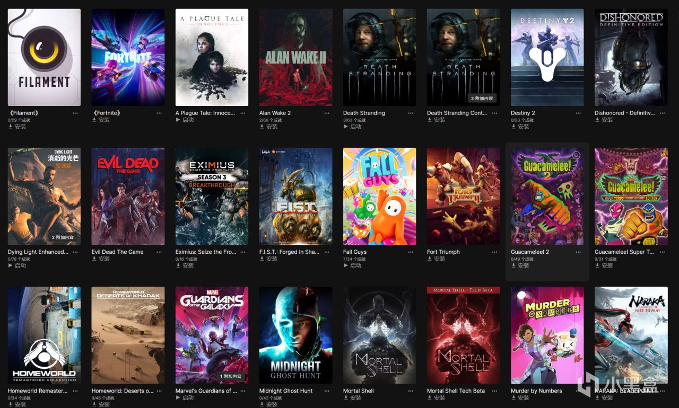Open the three-dot menu for Guacamelee! 2
The width and height of the screenshot is (679, 408).
(x=578, y=252)
